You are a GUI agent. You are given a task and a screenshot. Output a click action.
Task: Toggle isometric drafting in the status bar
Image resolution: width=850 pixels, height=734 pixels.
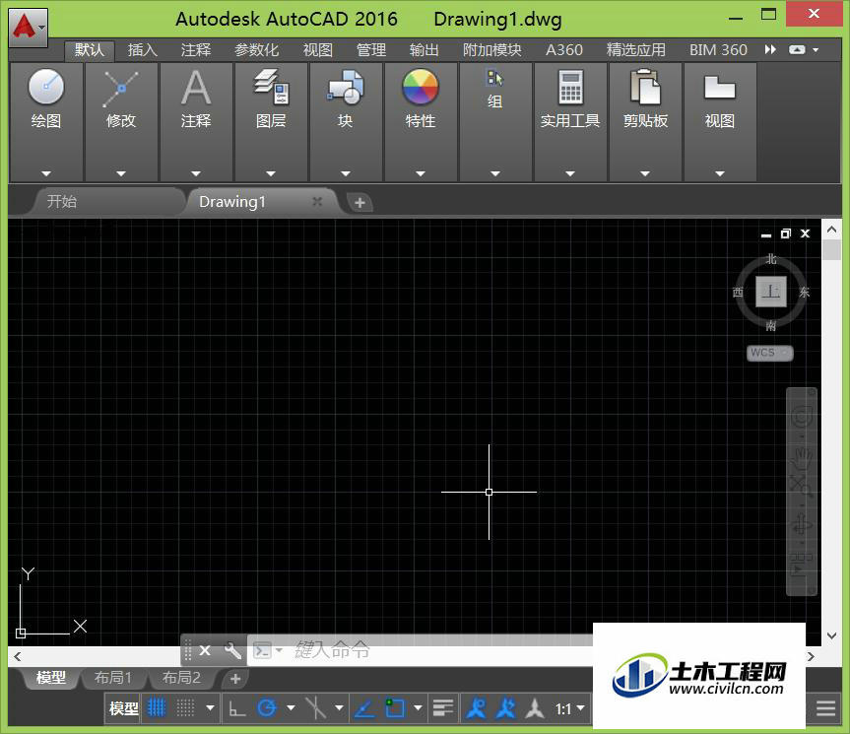pyautogui.click(x=315, y=708)
